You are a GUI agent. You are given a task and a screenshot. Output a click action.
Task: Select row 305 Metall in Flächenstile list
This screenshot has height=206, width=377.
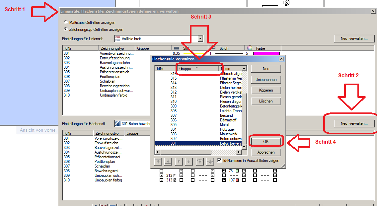point(198,125)
